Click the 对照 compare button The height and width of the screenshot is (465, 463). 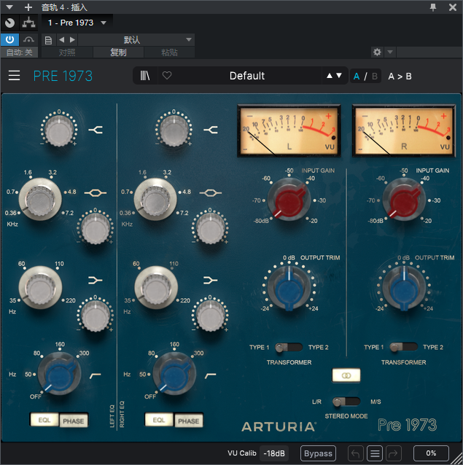pos(67,52)
